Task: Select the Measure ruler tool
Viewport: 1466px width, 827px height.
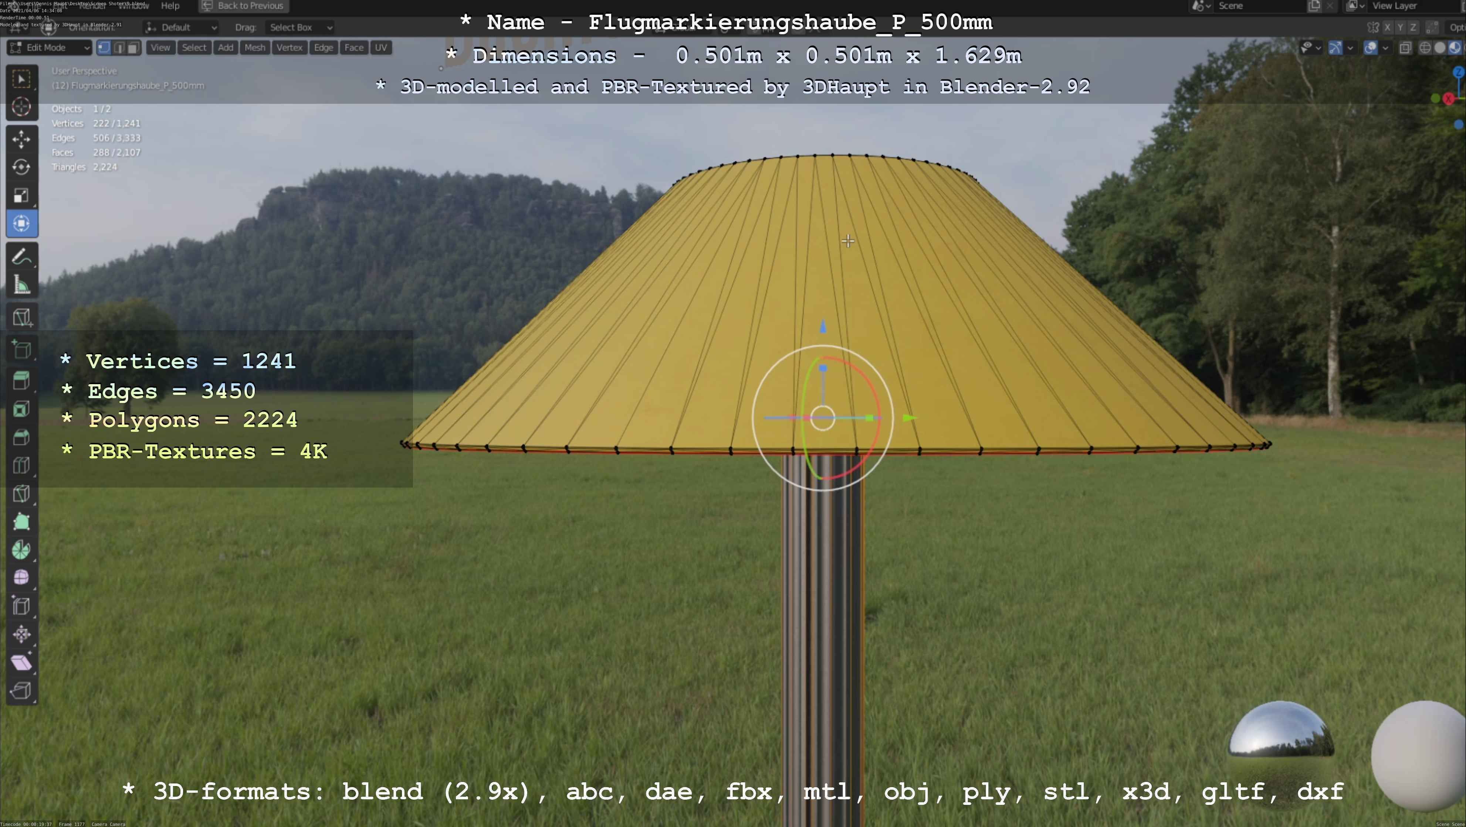Action: (21, 285)
